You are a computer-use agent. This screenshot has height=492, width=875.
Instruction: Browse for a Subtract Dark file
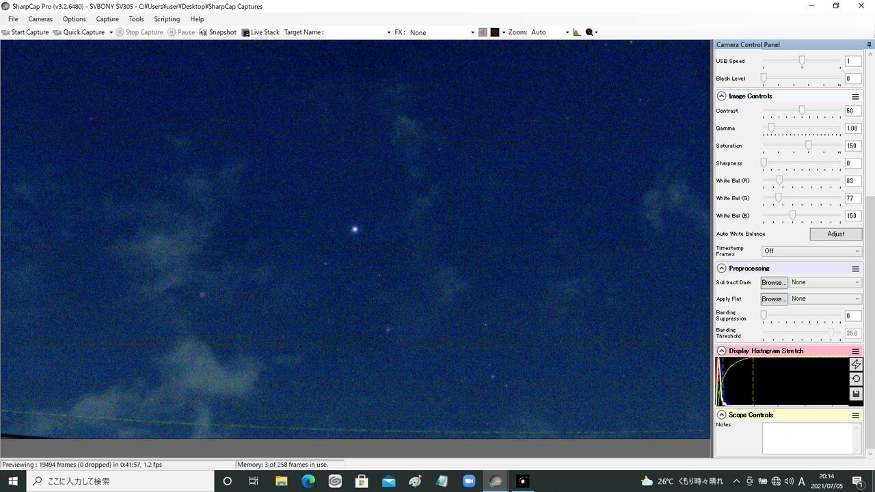774,282
